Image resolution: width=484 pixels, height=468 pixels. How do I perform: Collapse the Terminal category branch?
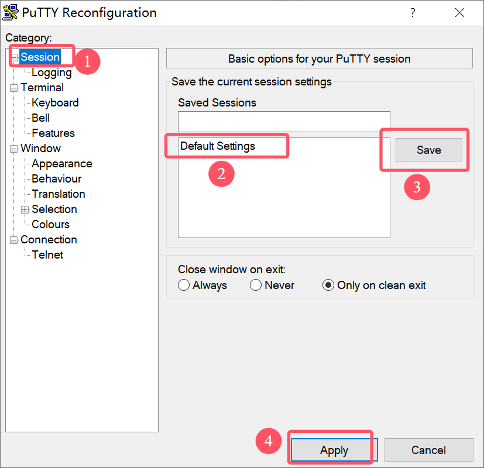pyautogui.click(x=13, y=88)
